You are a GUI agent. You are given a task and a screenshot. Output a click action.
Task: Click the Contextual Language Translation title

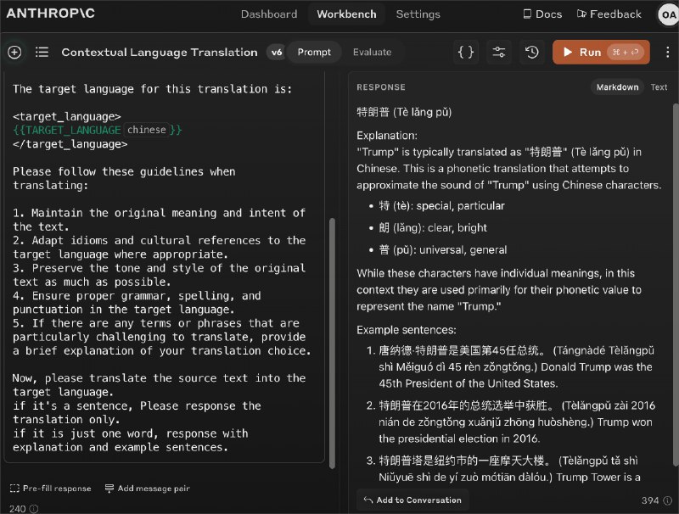coord(160,53)
